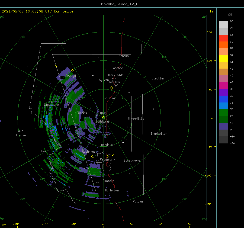
Task: Click the 80 dBZ light gray swatch
Action: 223,25
